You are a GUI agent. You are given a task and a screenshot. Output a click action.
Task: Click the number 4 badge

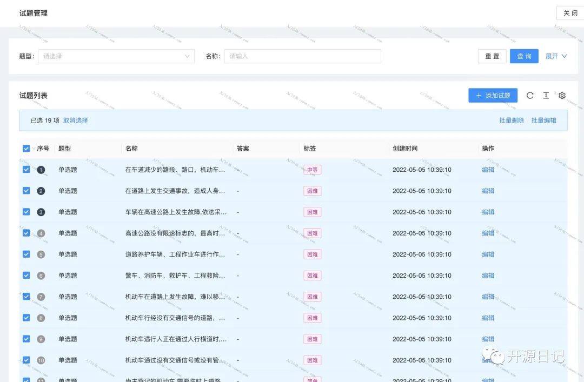pyautogui.click(x=41, y=233)
